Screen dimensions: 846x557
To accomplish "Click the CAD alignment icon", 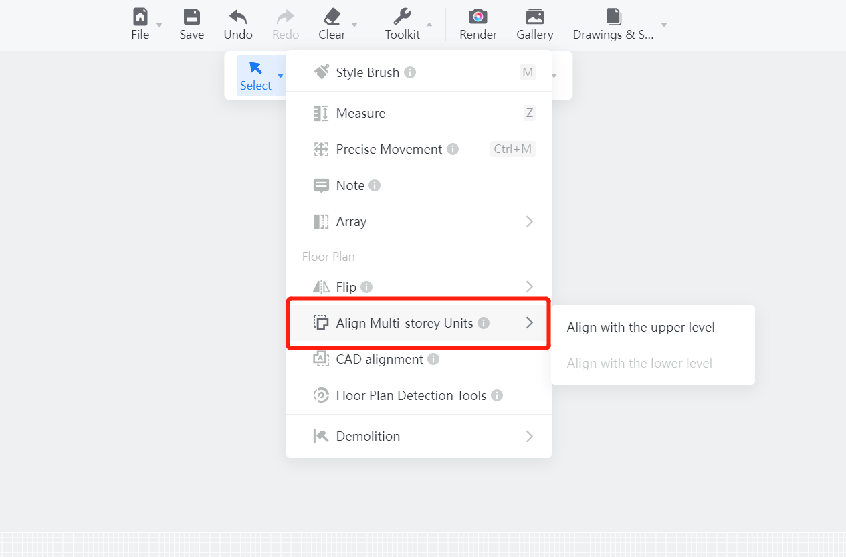I will click(x=321, y=359).
